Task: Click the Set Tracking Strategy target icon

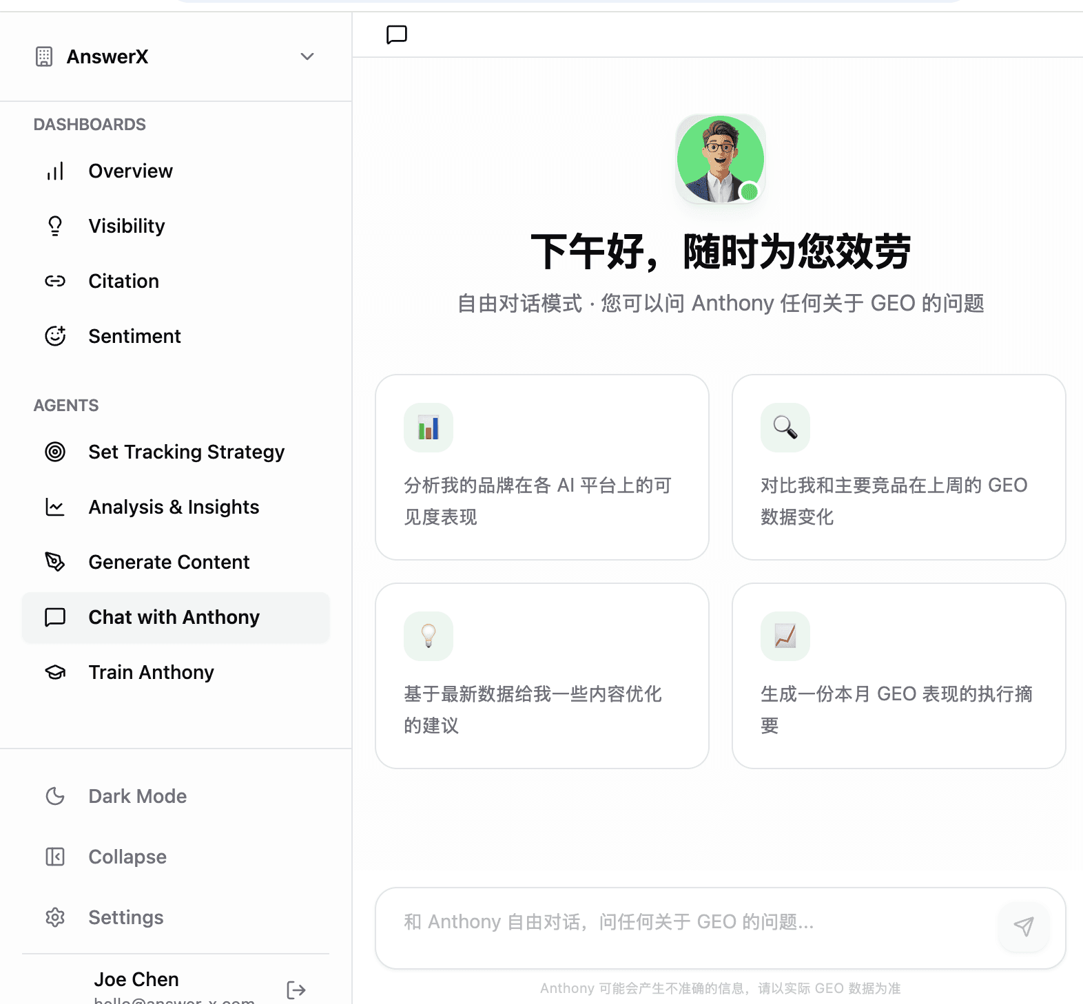Action: [x=55, y=452]
